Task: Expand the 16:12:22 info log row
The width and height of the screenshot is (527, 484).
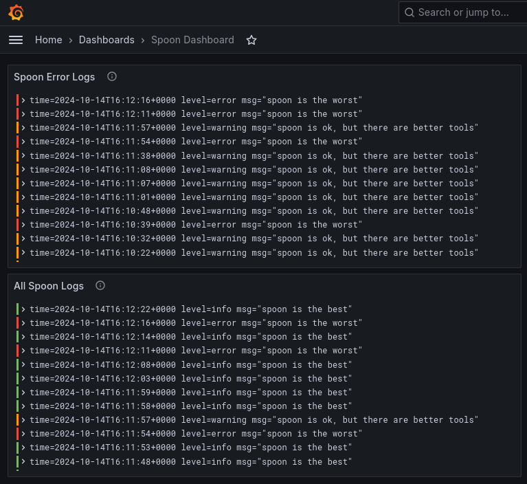Action: coord(23,309)
